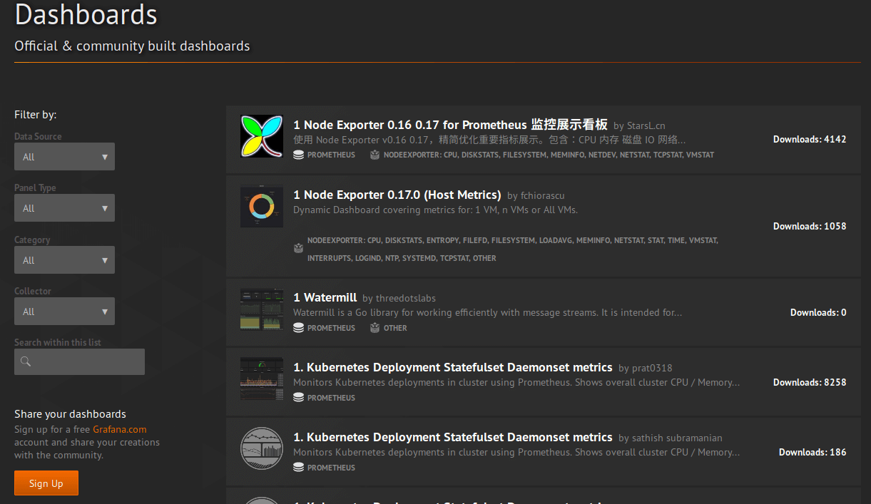The image size is (871, 504).
Task: Open prat0318's Kubernetes Deployment Statefulset dashboard title
Action: [x=452, y=367]
